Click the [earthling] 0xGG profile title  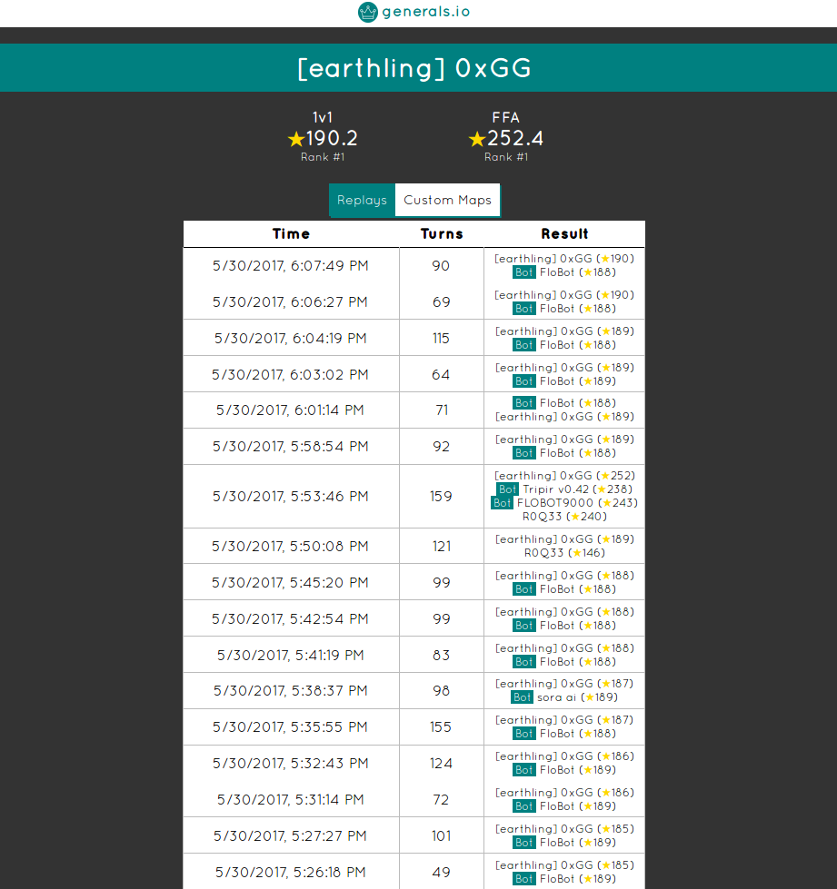click(x=414, y=68)
